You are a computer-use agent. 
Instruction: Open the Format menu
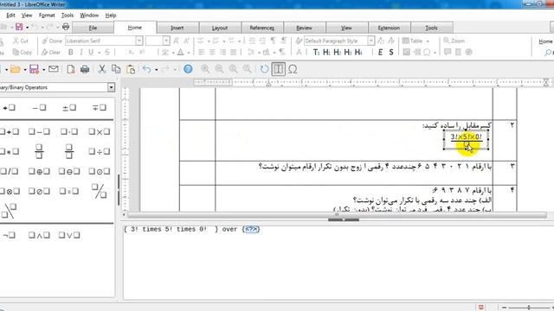[x=47, y=16]
